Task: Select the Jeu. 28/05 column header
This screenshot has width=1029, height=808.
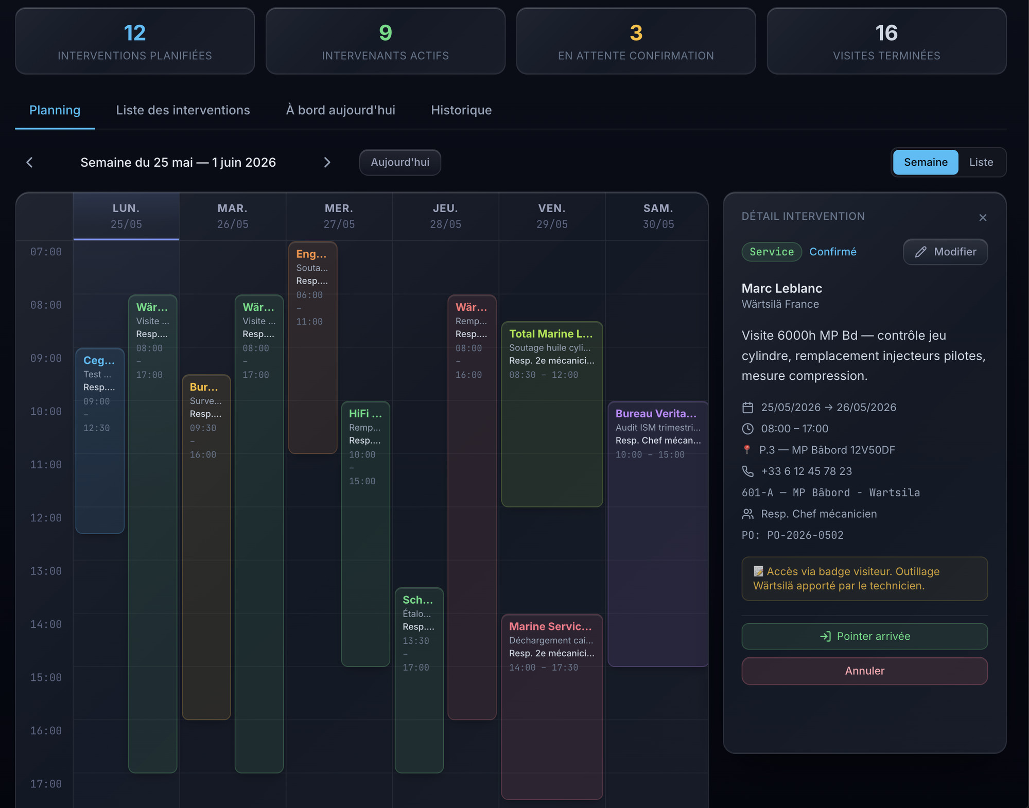Action: click(445, 216)
